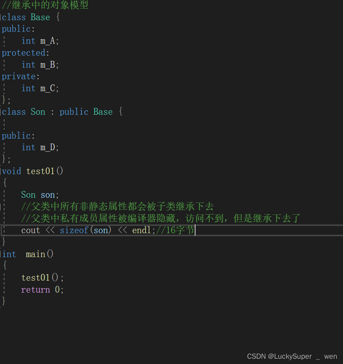The image size is (343, 364).
Task: Click the comment "//继承中的对象模型" at top
Action: point(45,5)
